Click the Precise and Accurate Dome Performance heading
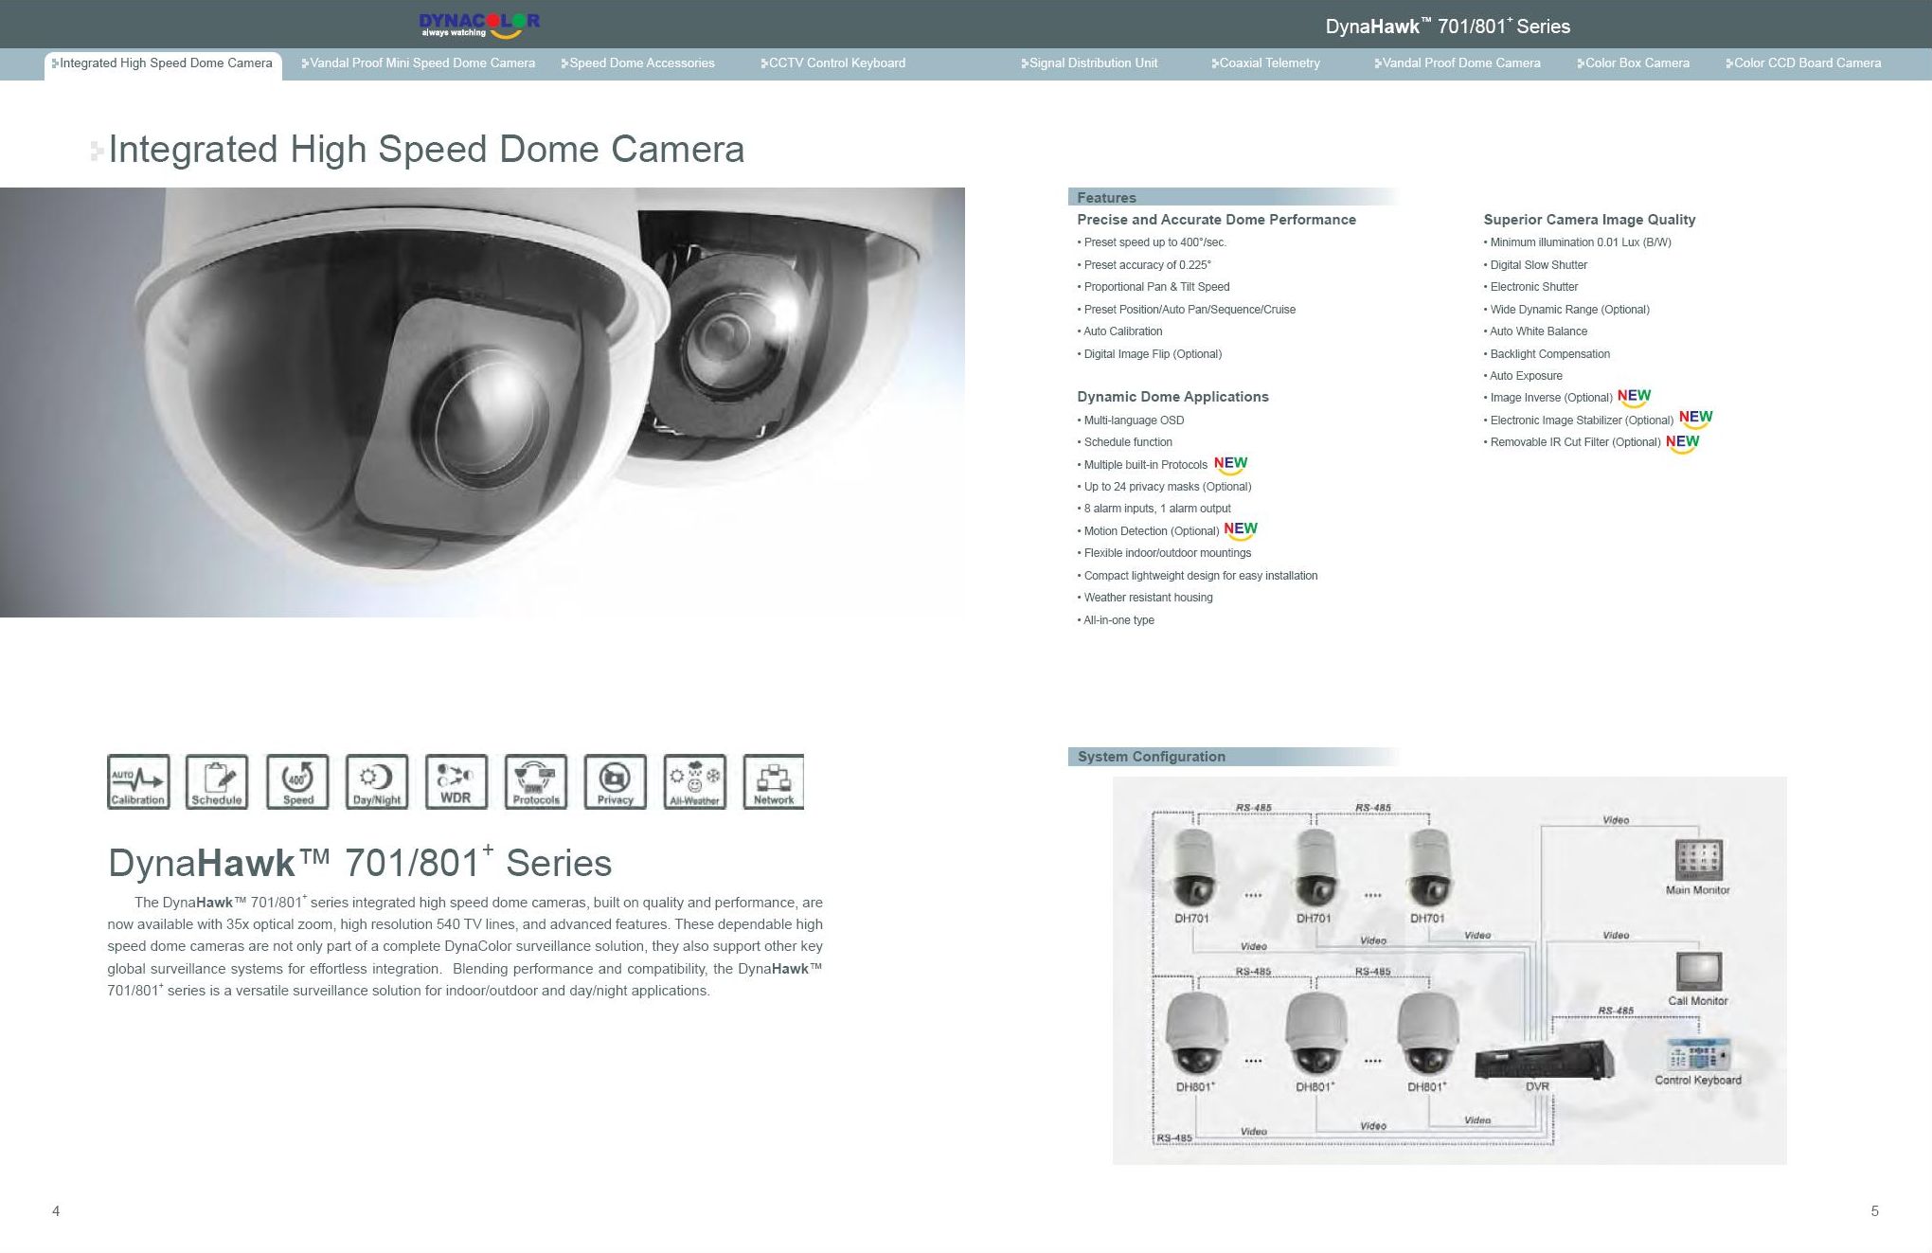1932x1253 pixels. tap(1216, 220)
